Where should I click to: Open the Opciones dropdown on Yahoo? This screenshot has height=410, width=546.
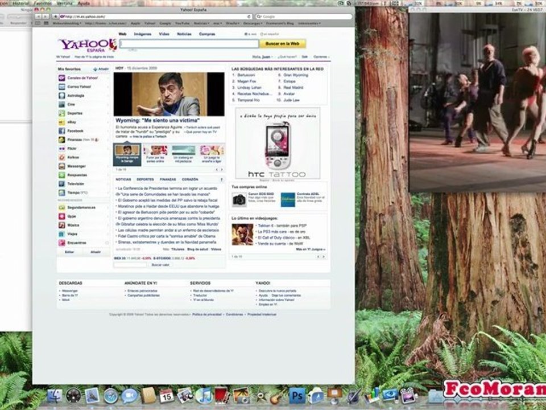click(321, 56)
